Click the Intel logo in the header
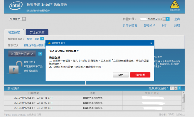The image size is (194, 117). tap(16, 6)
